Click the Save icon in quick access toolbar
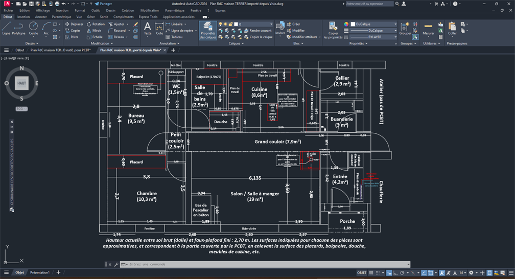515x279 pixels. [31, 4]
